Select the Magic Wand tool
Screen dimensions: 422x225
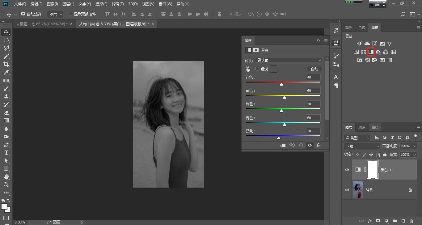(x=6, y=56)
